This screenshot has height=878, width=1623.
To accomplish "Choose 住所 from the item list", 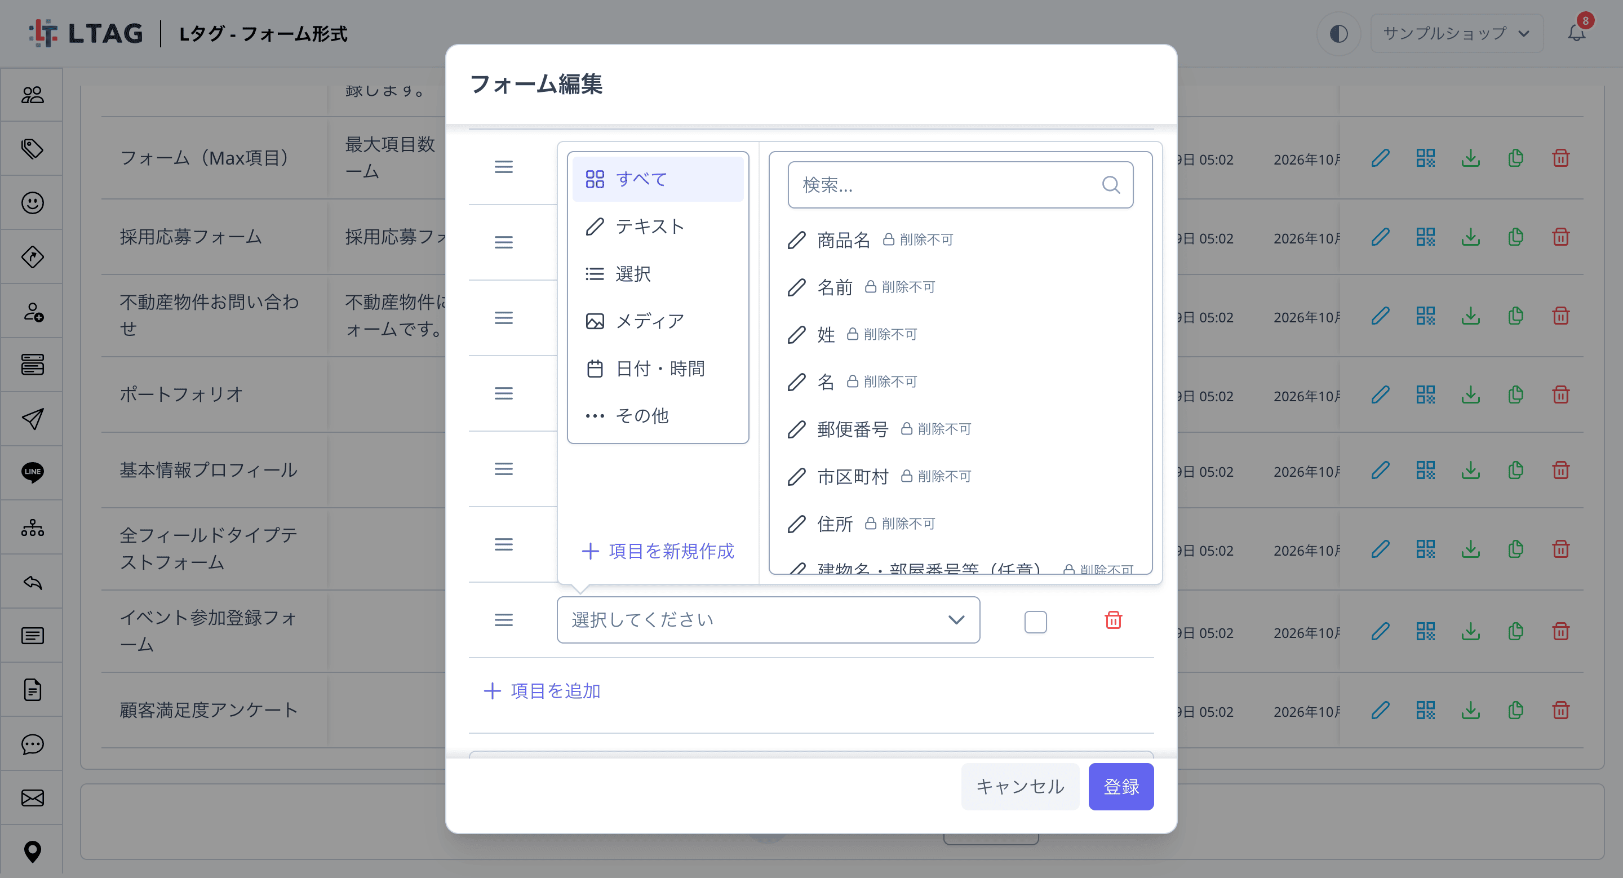I will pyautogui.click(x=960, y=524).
